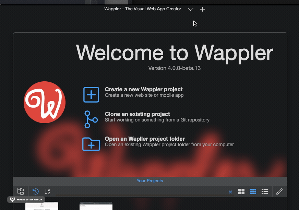Screen dimensions: 299x210
Task: Click the red Wappler logo
Action: click(x=45, y=102)
